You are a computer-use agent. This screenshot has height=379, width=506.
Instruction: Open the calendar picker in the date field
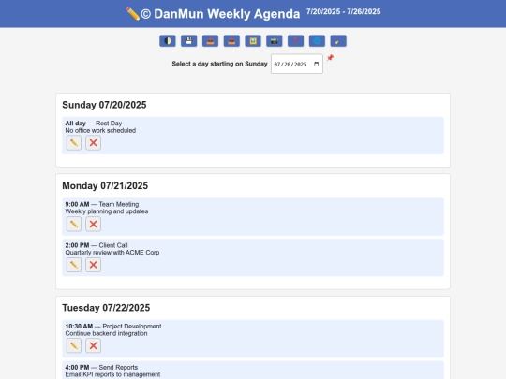coord(317,65)
